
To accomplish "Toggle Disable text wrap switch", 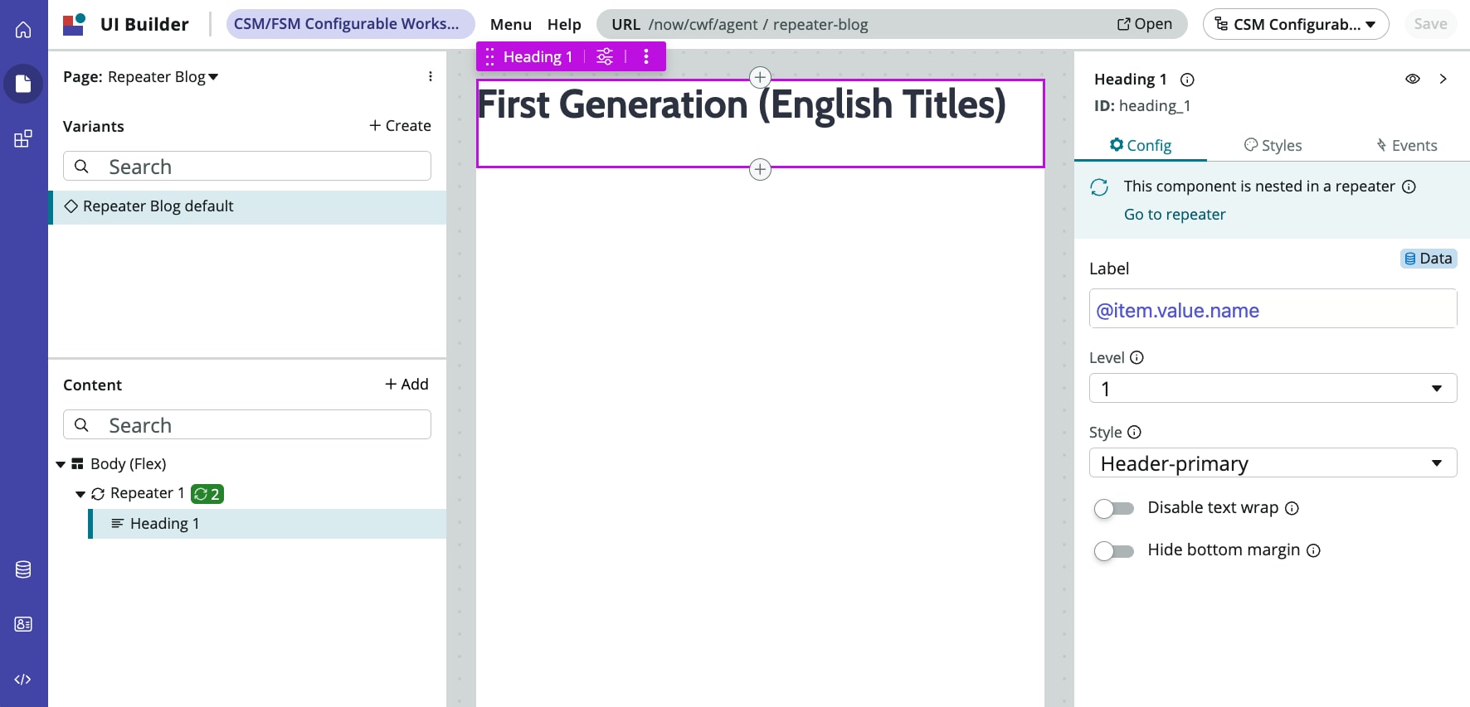I will click(1113, 508).
